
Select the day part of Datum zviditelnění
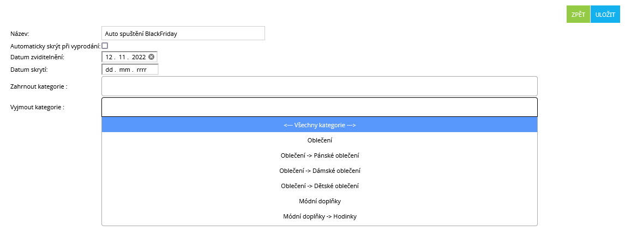109,57
